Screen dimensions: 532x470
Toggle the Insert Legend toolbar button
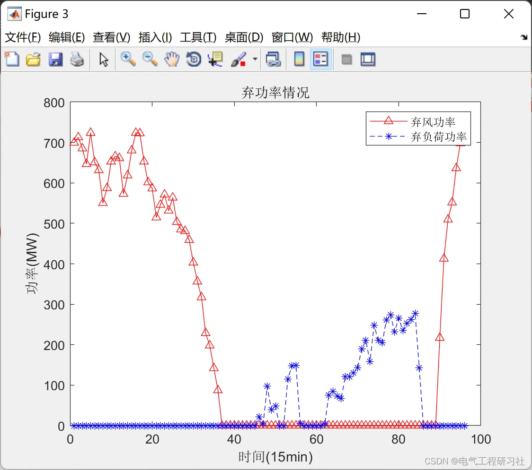click(320, 59)
